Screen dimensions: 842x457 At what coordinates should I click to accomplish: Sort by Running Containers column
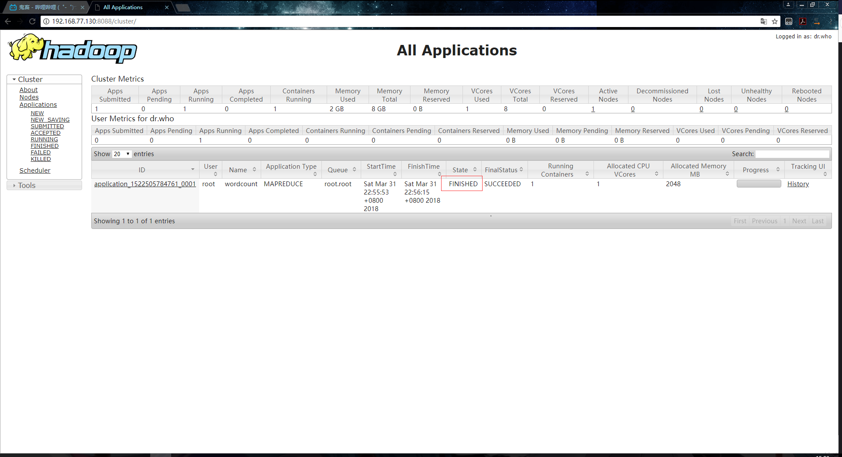[x=561, y=170]
